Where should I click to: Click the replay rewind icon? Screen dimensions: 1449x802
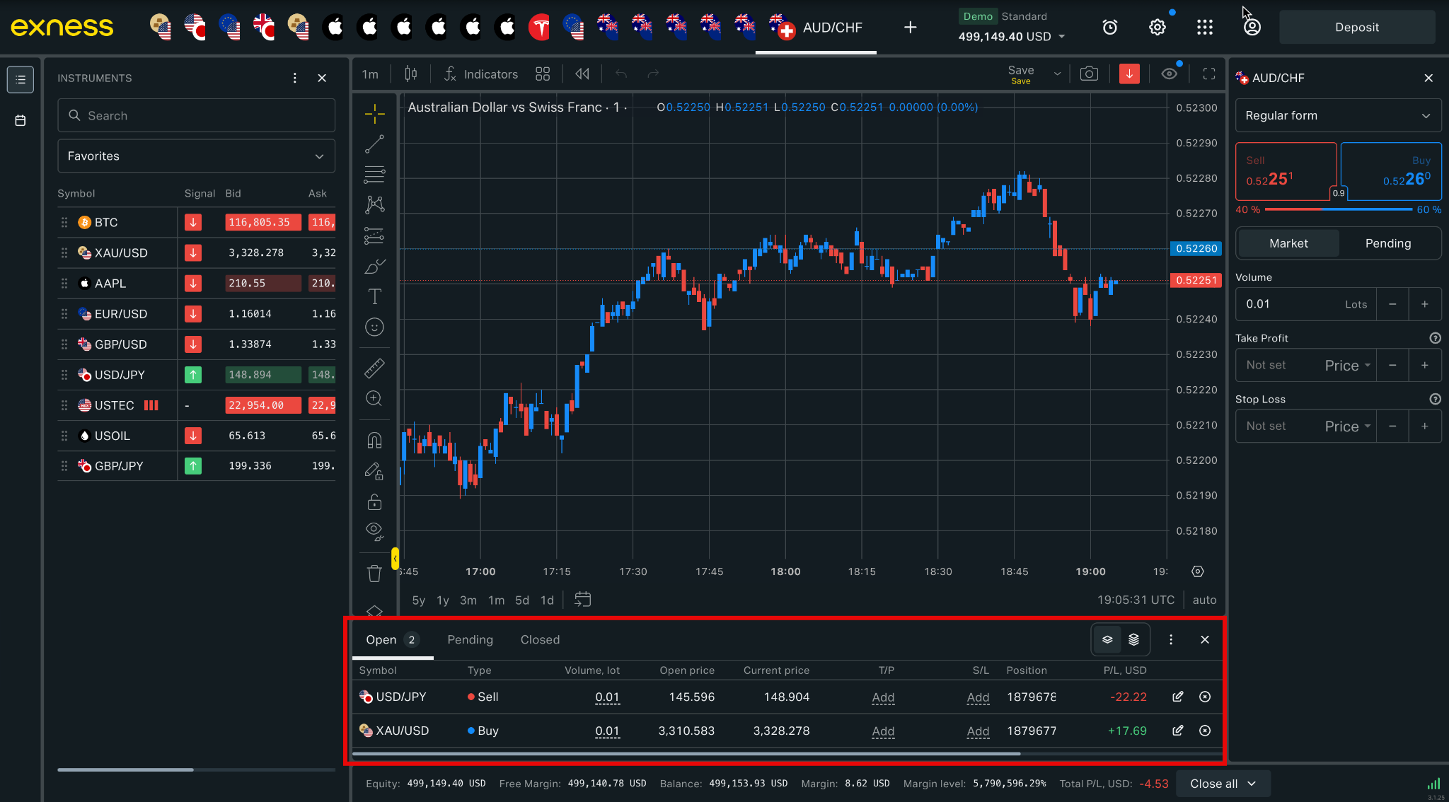pos(582,74)
